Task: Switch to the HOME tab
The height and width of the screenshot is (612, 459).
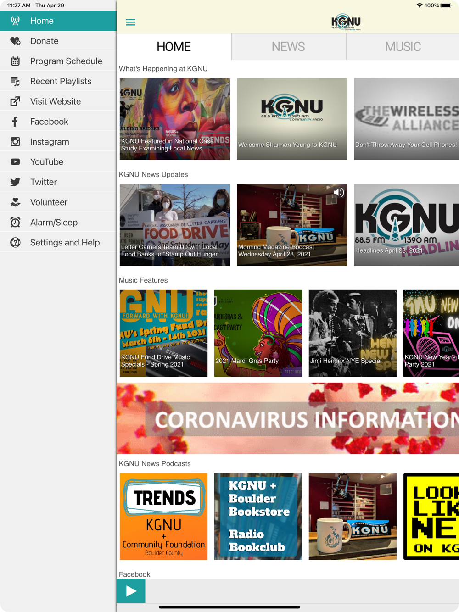Action: (x=174, y=47)
